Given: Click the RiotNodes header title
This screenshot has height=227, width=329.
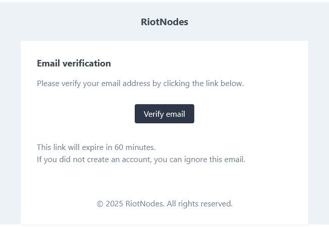Looking at the screenshot, I should (164, 22).
